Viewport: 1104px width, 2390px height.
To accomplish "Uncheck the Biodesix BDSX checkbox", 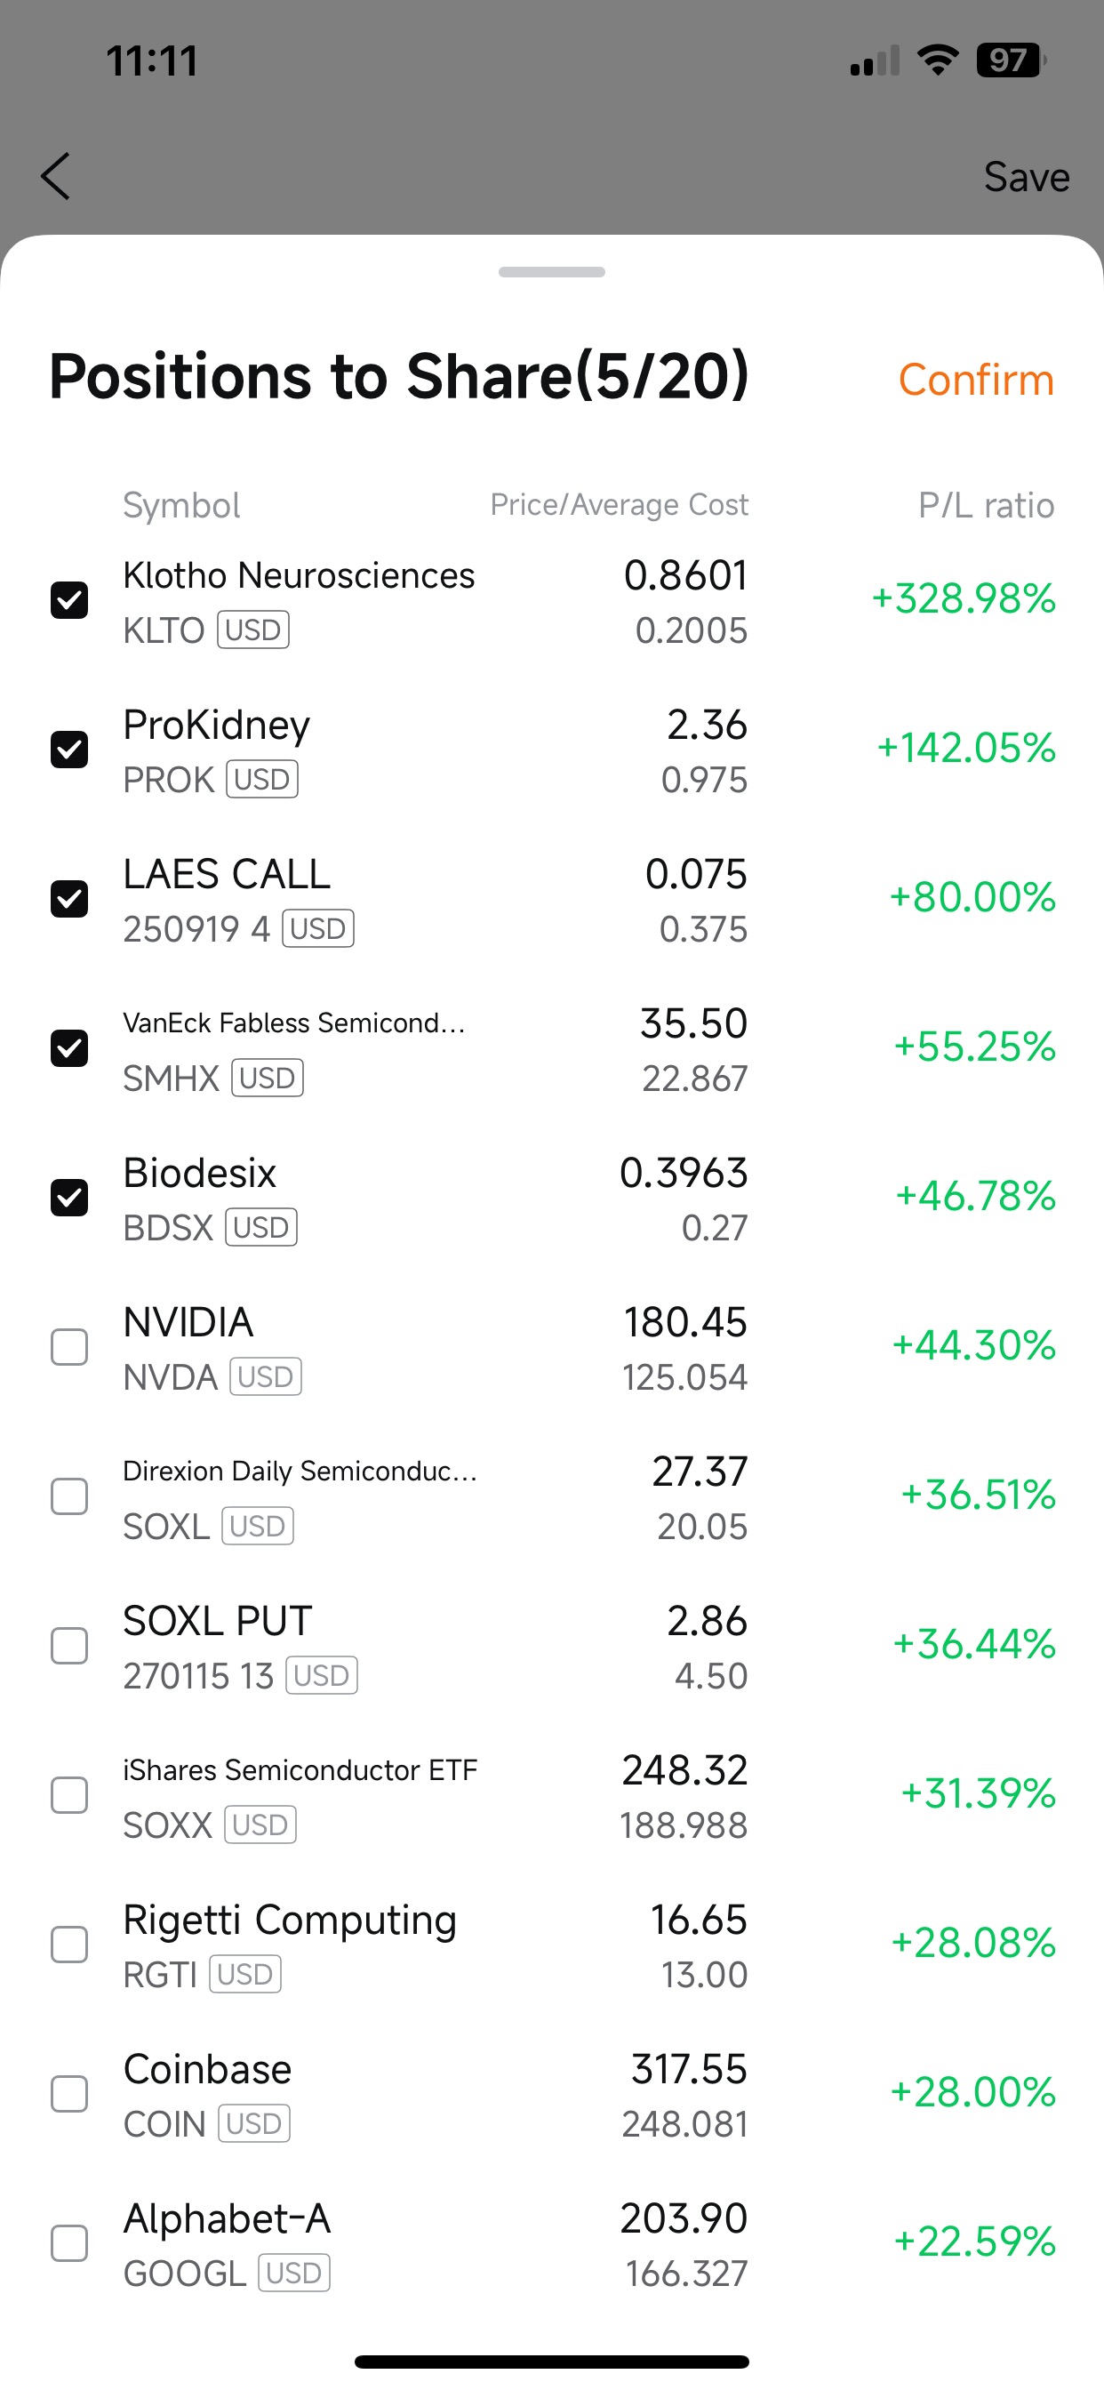I will (x=69, y=1198).
